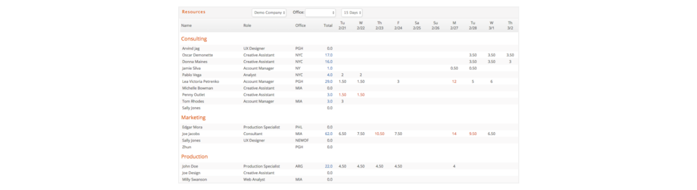Select resource Edgar Mora
Screen dimensions: 697x190
193,127
